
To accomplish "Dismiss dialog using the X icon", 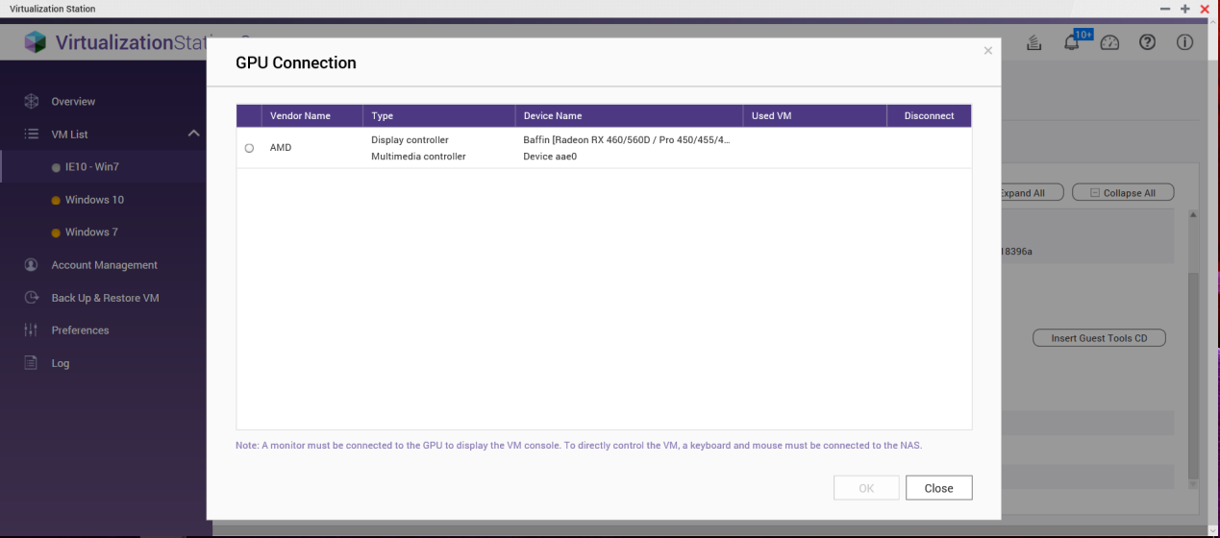I will pyautogui.click(x=987, y=51).
